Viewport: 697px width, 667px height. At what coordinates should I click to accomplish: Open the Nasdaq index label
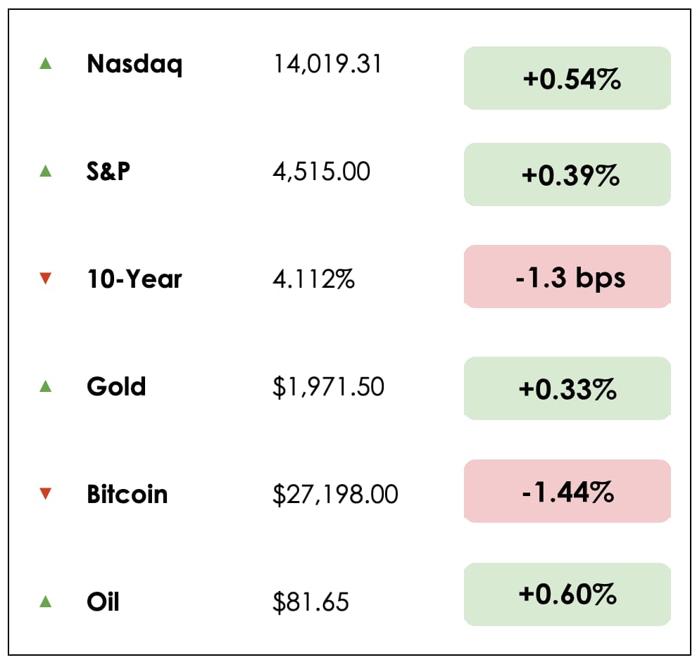pyautogui.click(x=134, y=65)
